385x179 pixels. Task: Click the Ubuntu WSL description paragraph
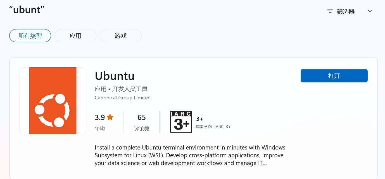[190, 155]
